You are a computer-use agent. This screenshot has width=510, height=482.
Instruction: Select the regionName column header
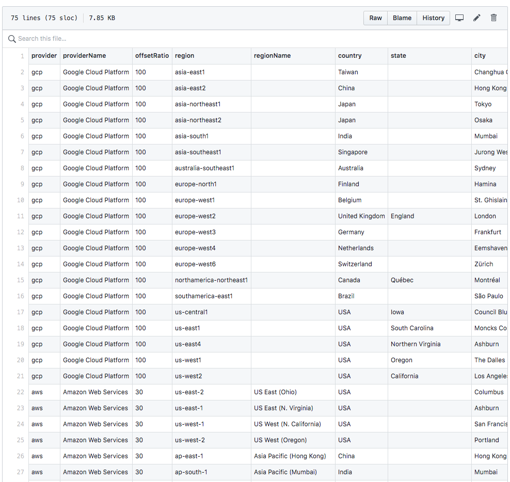tap(293, 56)
